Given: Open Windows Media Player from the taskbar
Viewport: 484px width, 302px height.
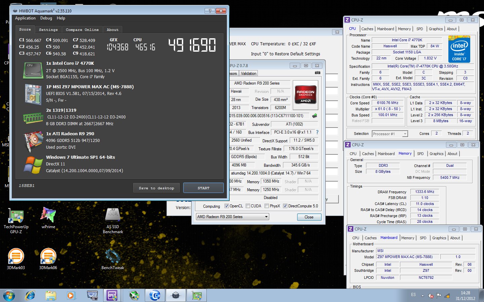Looking at the screenshot, I should click(71, 296).
